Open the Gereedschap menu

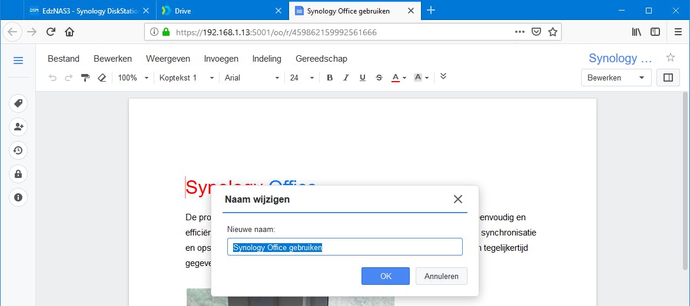pyautogui.click(x=321, y=59)
